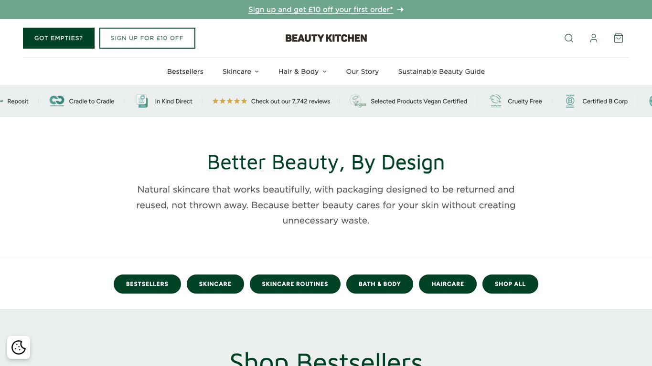Expand the Hair & Body menu chevron
The height and width of the screenshot is (366, 652).
324,71
